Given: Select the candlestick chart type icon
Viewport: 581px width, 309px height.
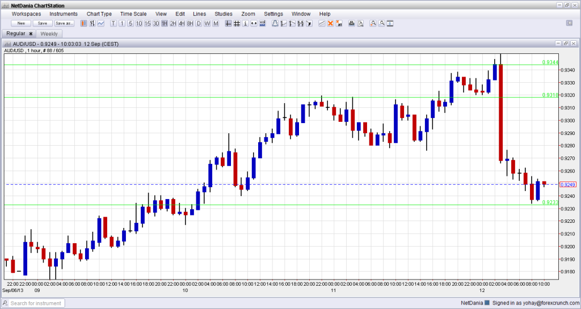Looking at the screenshot, I should pyautogui.click(x=83, y=23).
